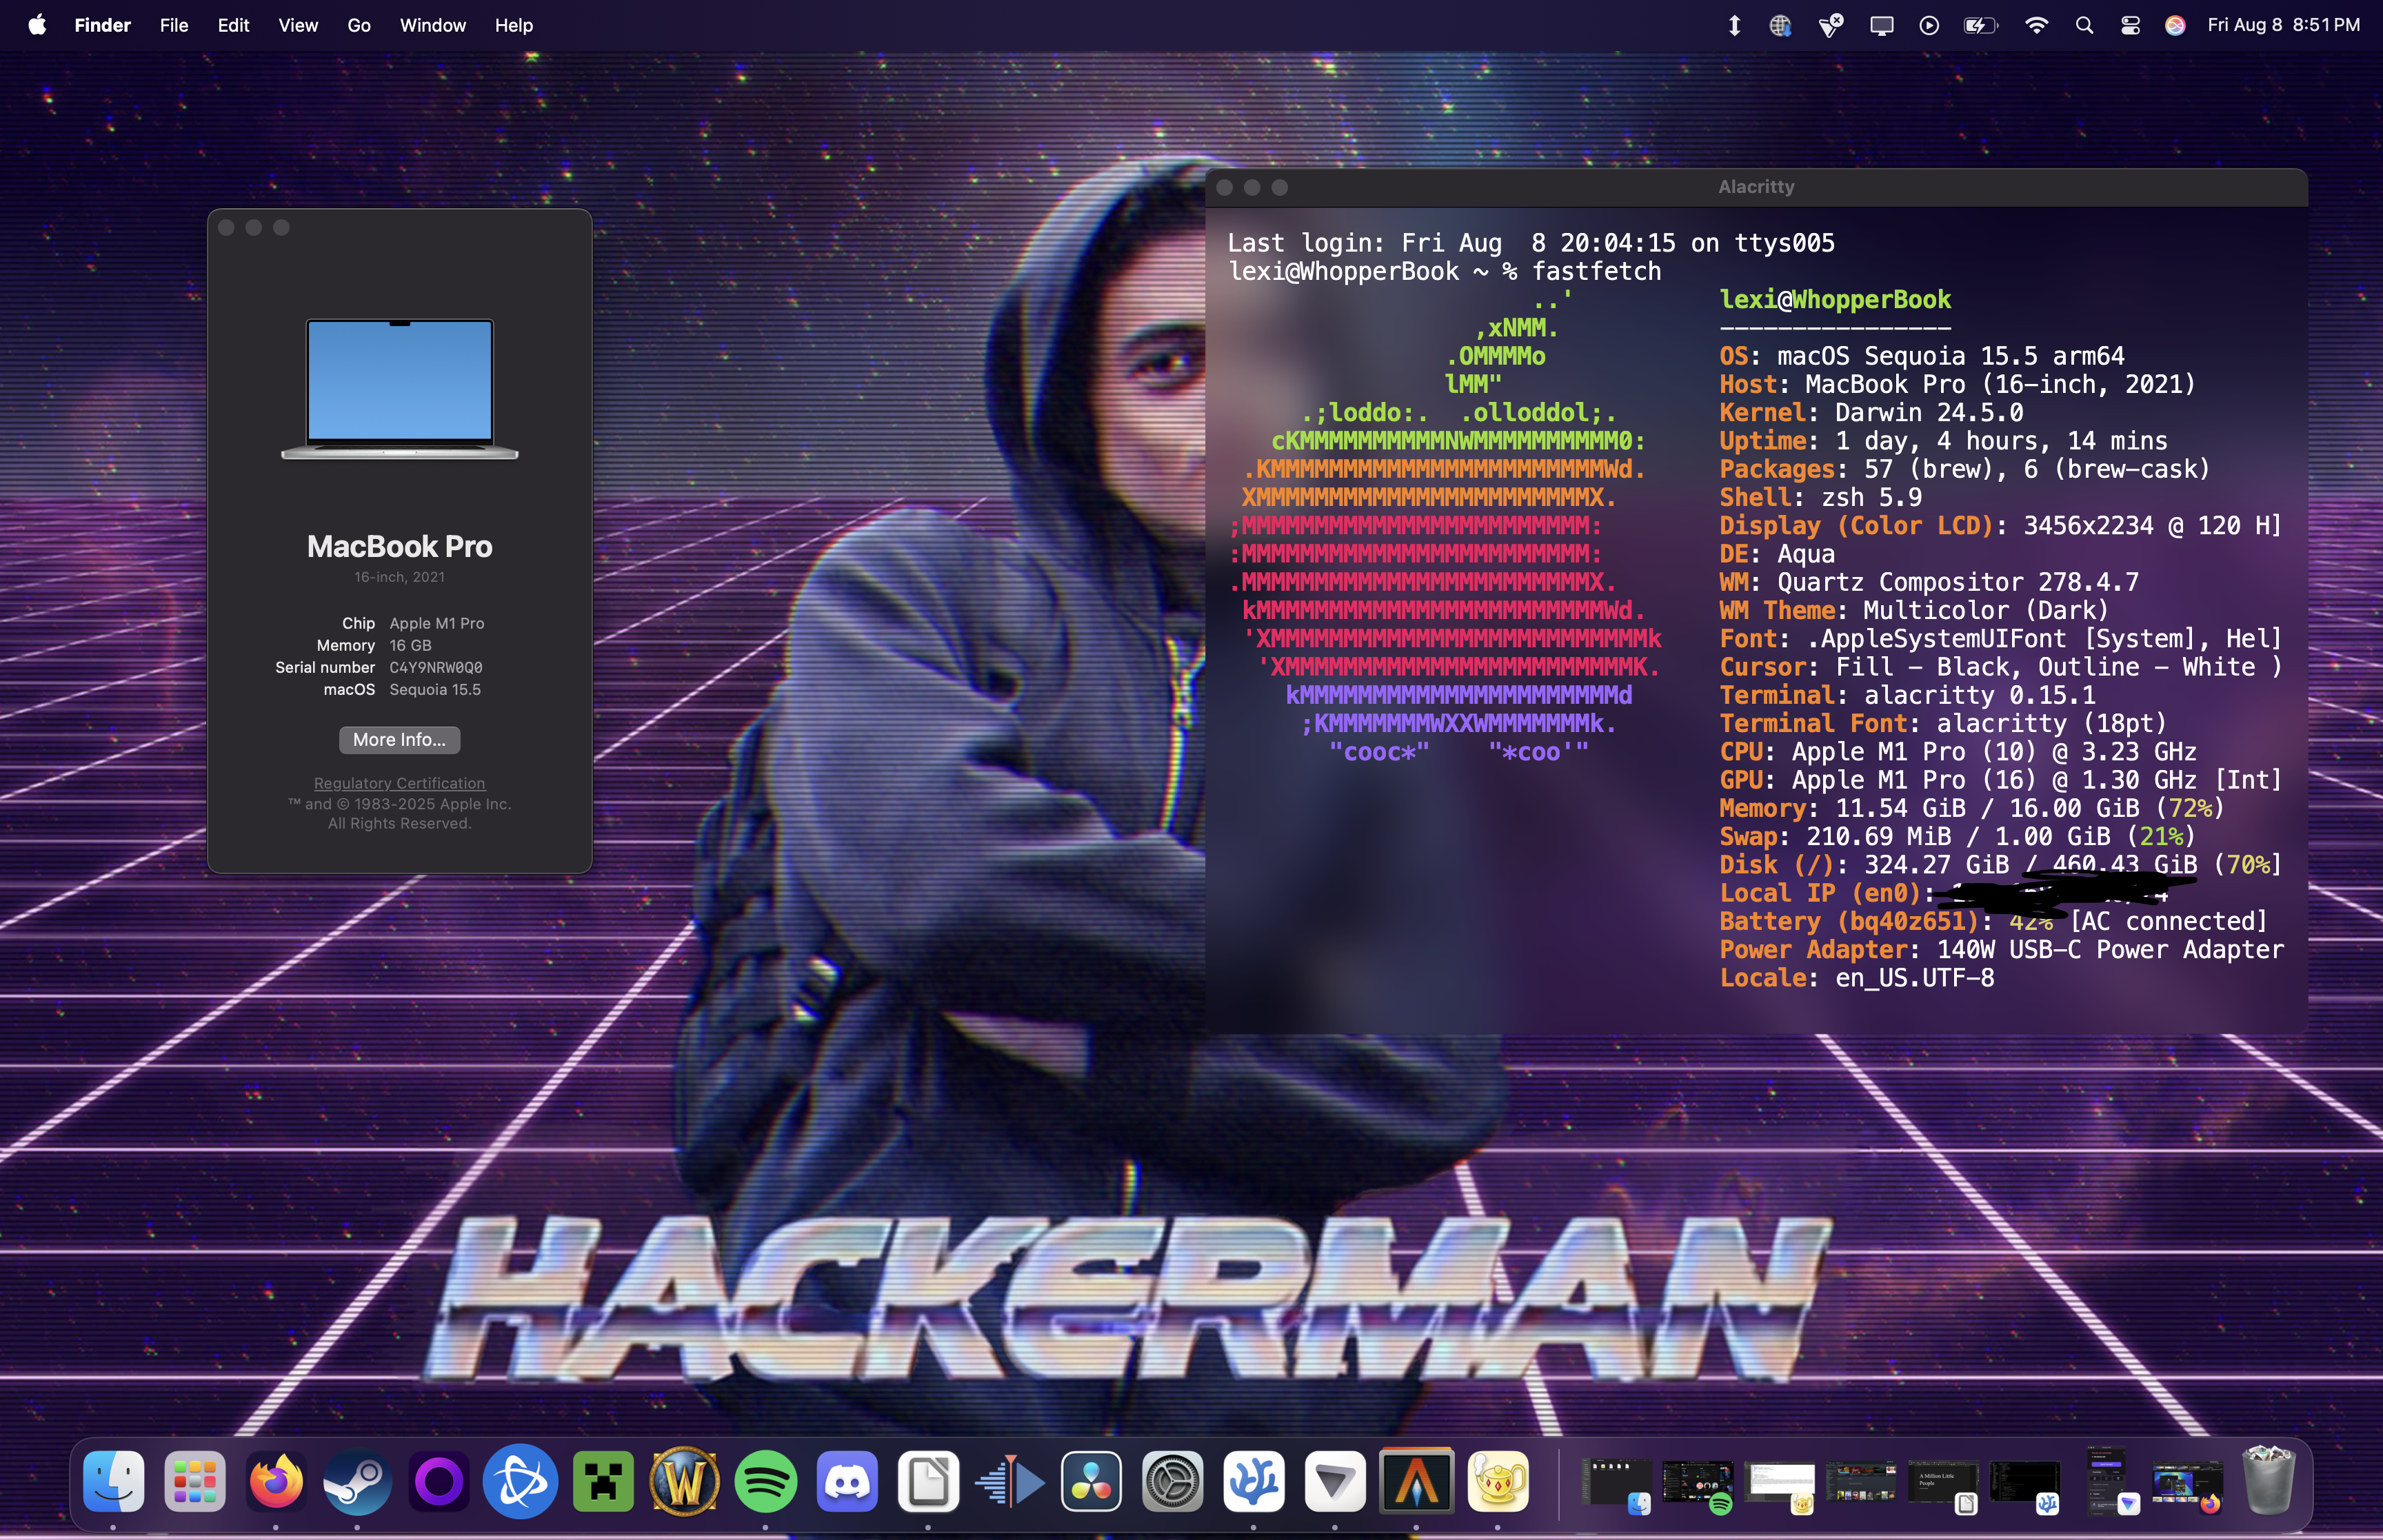Open System Settings from the Dock

(1172, 1481)
